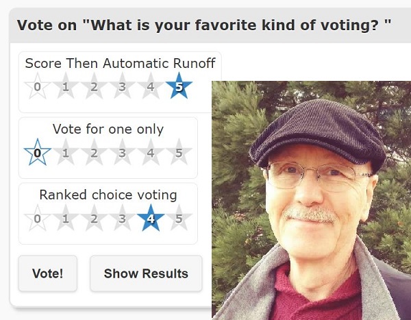Rate Ranked choice voting 3 stars
The width and height of the screenshot is (411, 320).
122,218
